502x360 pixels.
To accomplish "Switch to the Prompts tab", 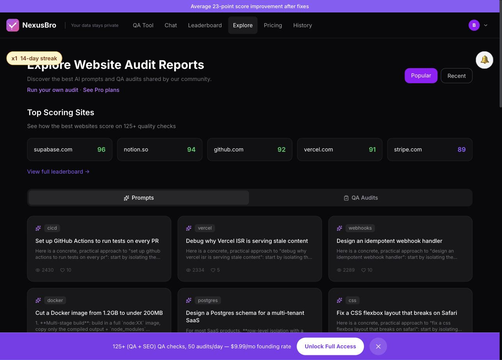I will point(139,198).
